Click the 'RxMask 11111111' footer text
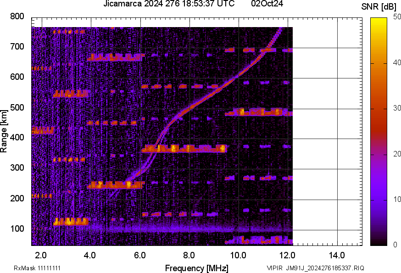Image resolution: width=401 pixels, height=273 pixels. [x=37, y=268]
